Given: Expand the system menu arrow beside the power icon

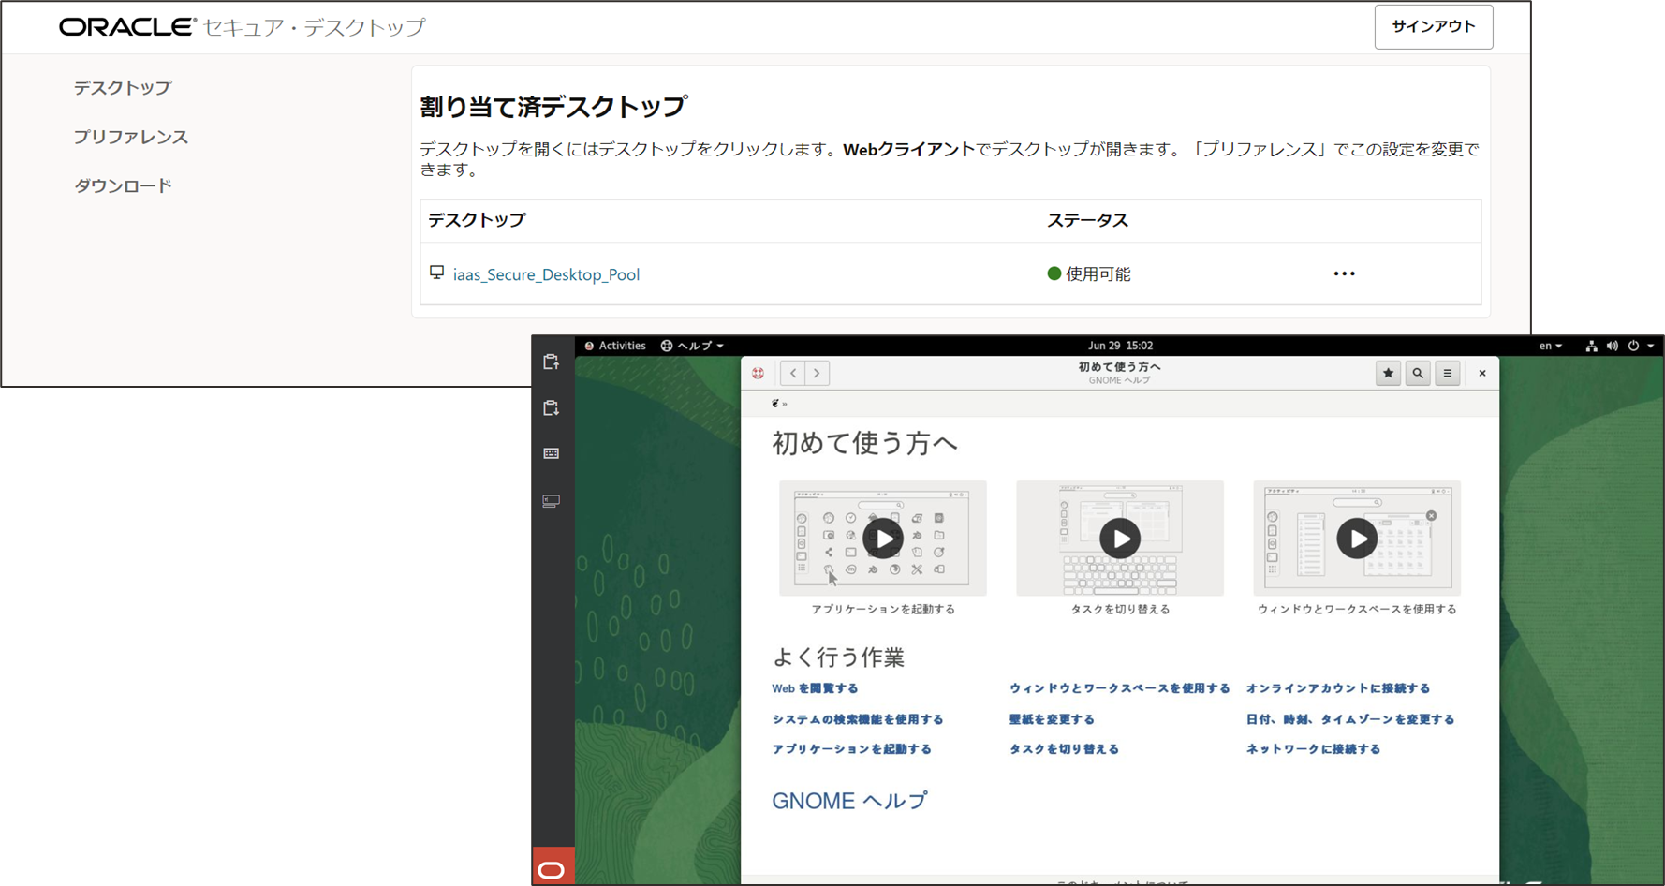Looking at the screenshot, I should point(1651,346).
